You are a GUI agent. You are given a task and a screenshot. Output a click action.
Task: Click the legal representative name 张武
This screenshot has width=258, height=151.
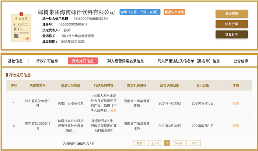point(67,30)
